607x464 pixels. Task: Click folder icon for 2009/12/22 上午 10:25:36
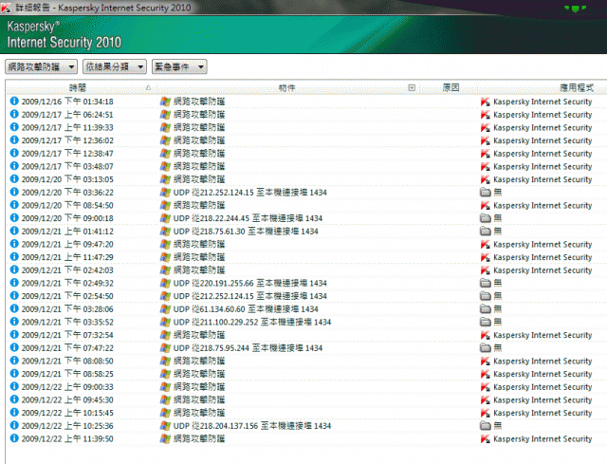pos(486,426)
